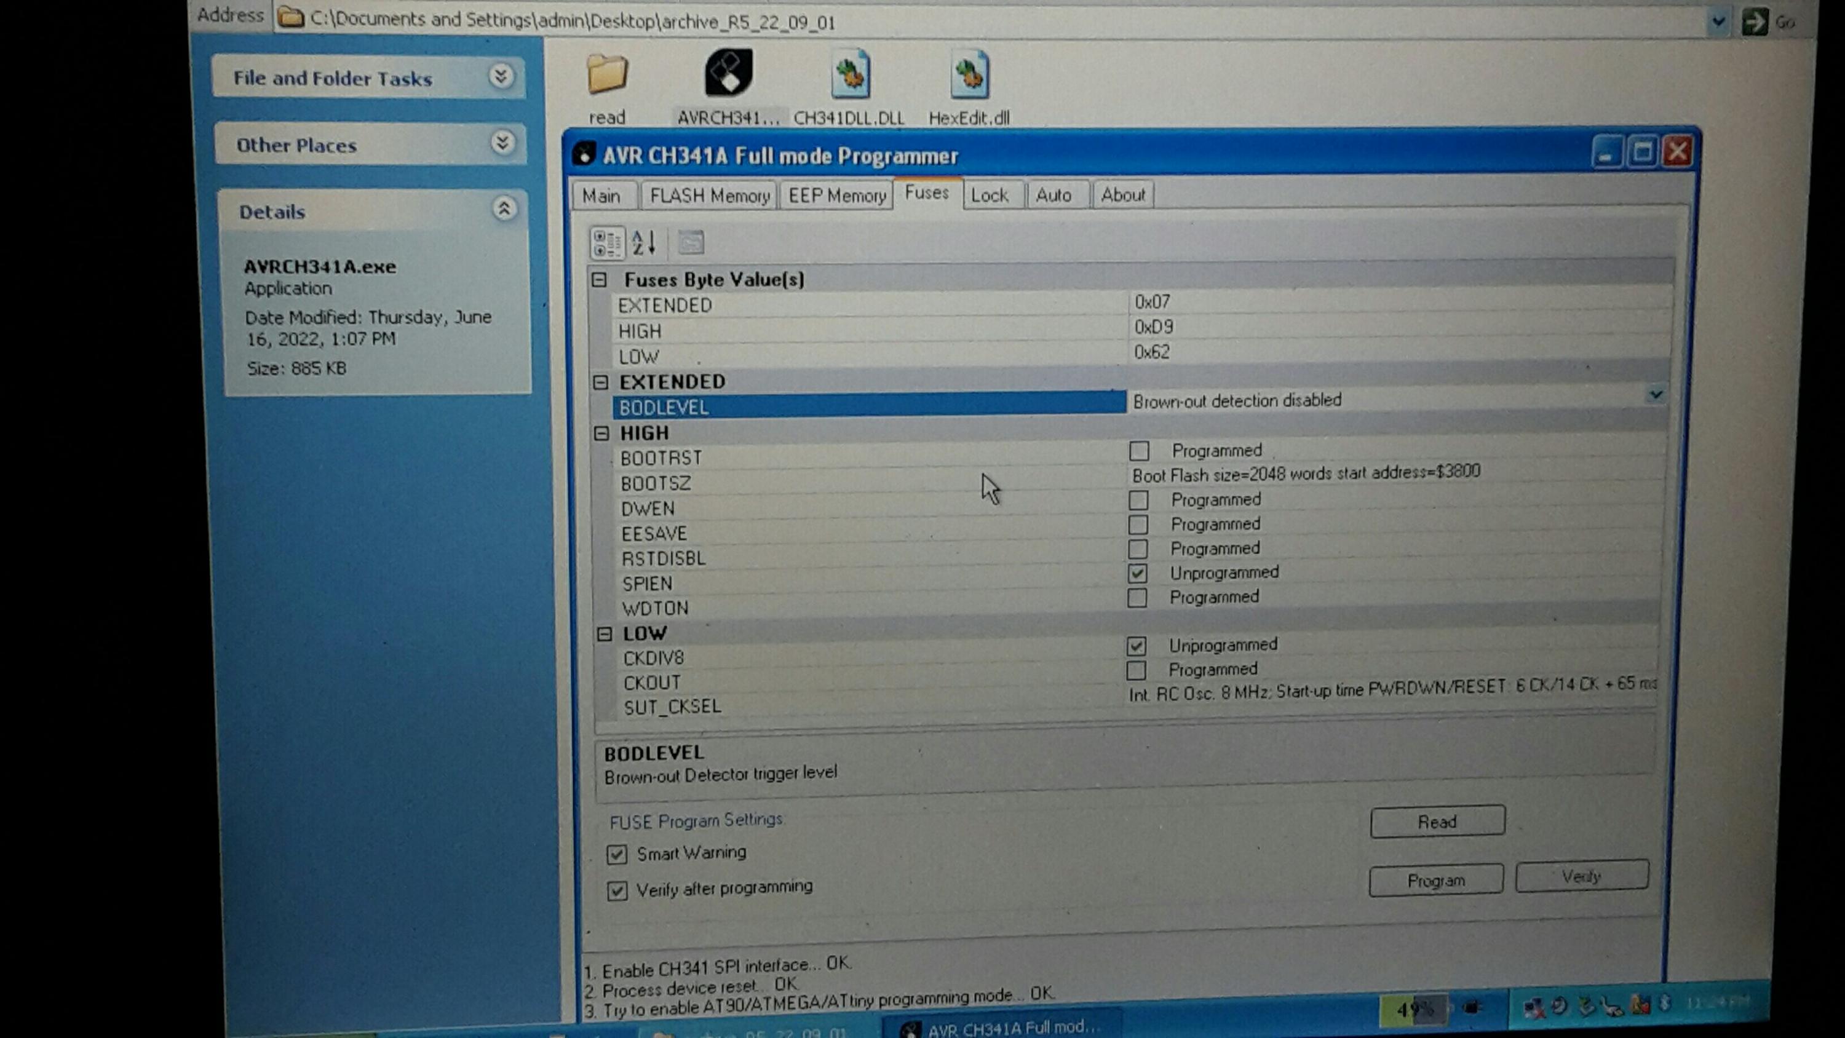Click the Categorized view toolbar icon
This screenshot has width=1845, height=1038.
(x=606, y=243)
